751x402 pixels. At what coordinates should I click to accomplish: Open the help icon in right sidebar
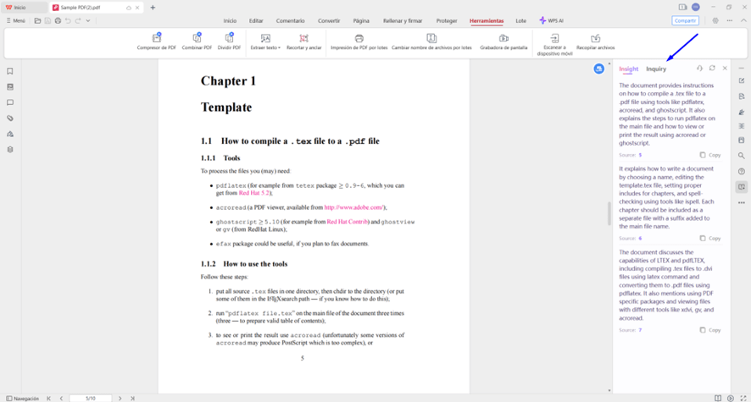(742, 172)
